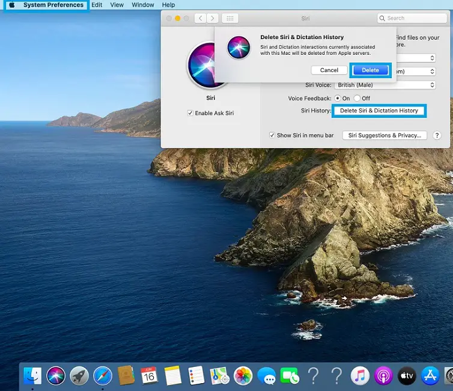The image size is (453, 391).
Task: Open App Store icon in Dock
Action: tap(430, 376)
